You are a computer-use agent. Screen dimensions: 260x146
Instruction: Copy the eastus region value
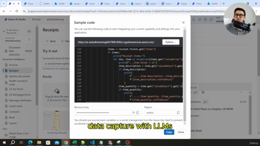(178, 113)
